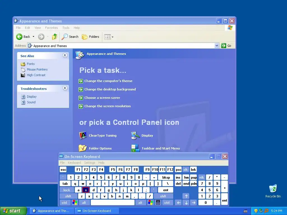Open the File menu in Appearance and Themes
Viewport: 287px width, 215px height.
18,28
